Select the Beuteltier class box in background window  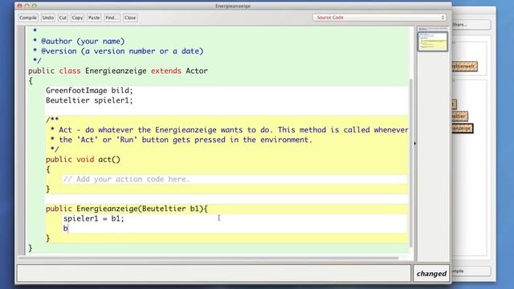[459, 116]
